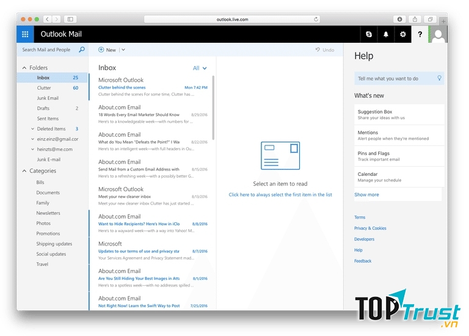Viewport: 469px width, 336px height.
Task: Go back with Safari back arrow
Action: click(48, 19)
